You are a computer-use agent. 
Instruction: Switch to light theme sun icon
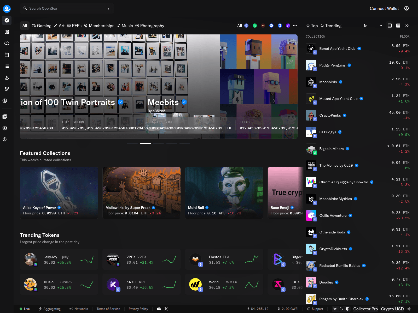click(335, 309)
